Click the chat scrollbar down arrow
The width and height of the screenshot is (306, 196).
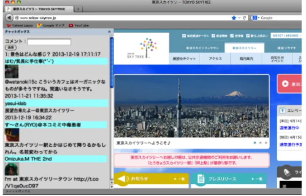pos(111,186)
